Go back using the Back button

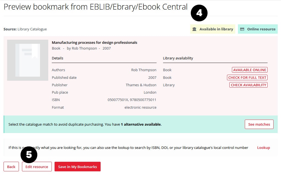11,167
